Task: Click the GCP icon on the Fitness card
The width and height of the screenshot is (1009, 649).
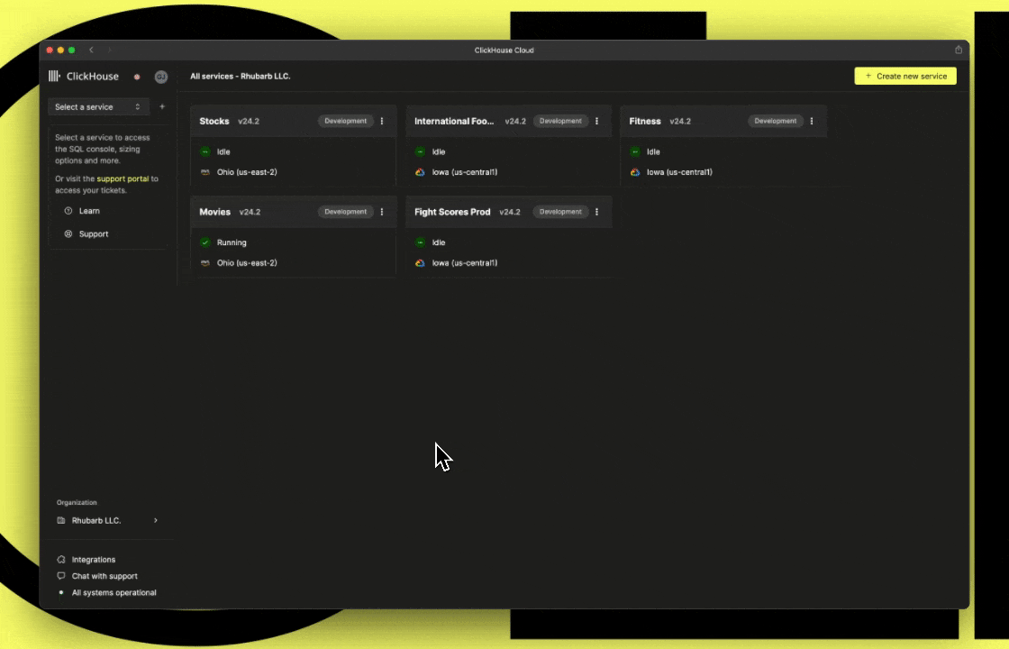Action: tap(635, 172)
